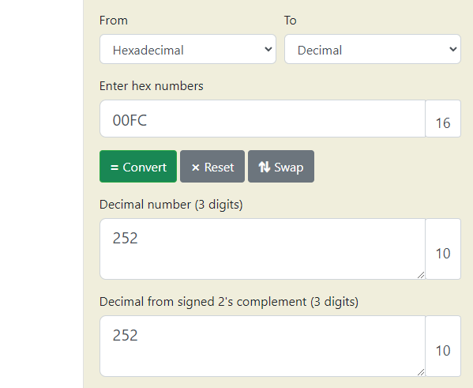The height and width of the screenshot is (388, 473).
Task: Focus the hex input field containing 00FC
Action: pos(262,119)
